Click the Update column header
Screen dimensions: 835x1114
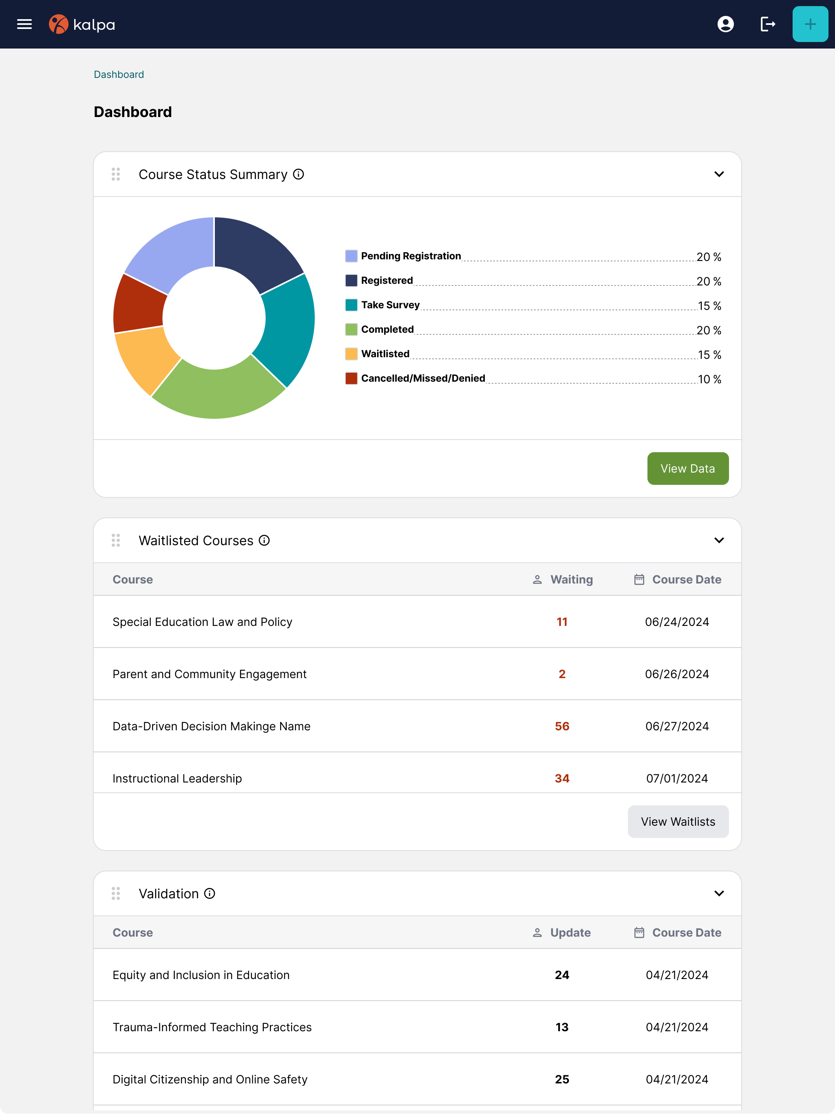pos(571,933)
